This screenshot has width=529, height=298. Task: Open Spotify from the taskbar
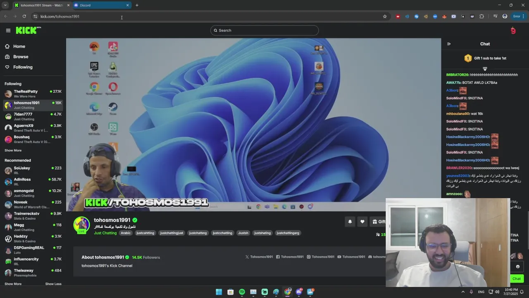click(x=242, y=292)
